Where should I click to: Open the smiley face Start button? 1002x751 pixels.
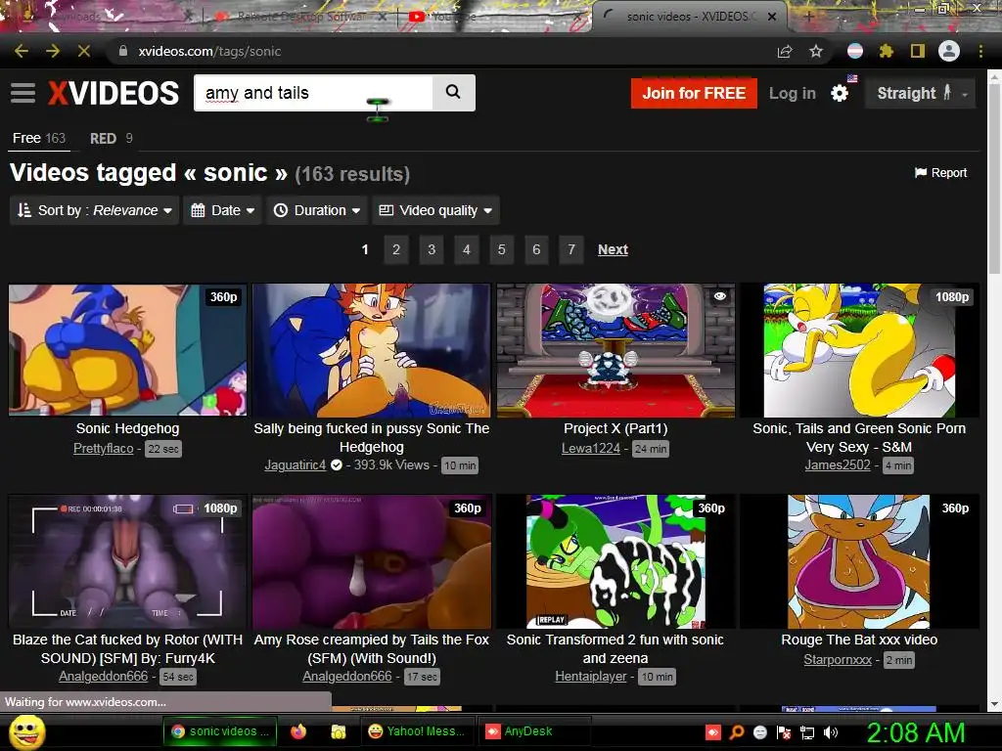[x=26, y=732]
